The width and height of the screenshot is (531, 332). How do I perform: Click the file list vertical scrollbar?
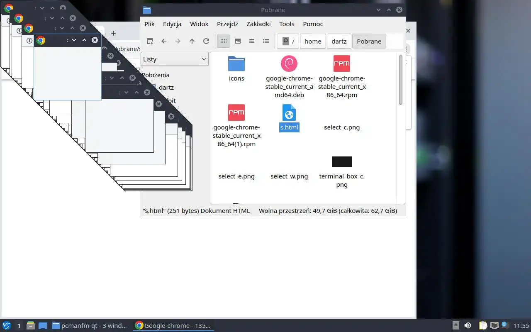click(x=401, y=80)
